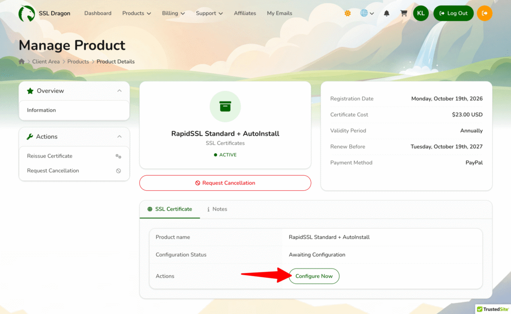Click the green archive box product icon

[x=225, y=107]
